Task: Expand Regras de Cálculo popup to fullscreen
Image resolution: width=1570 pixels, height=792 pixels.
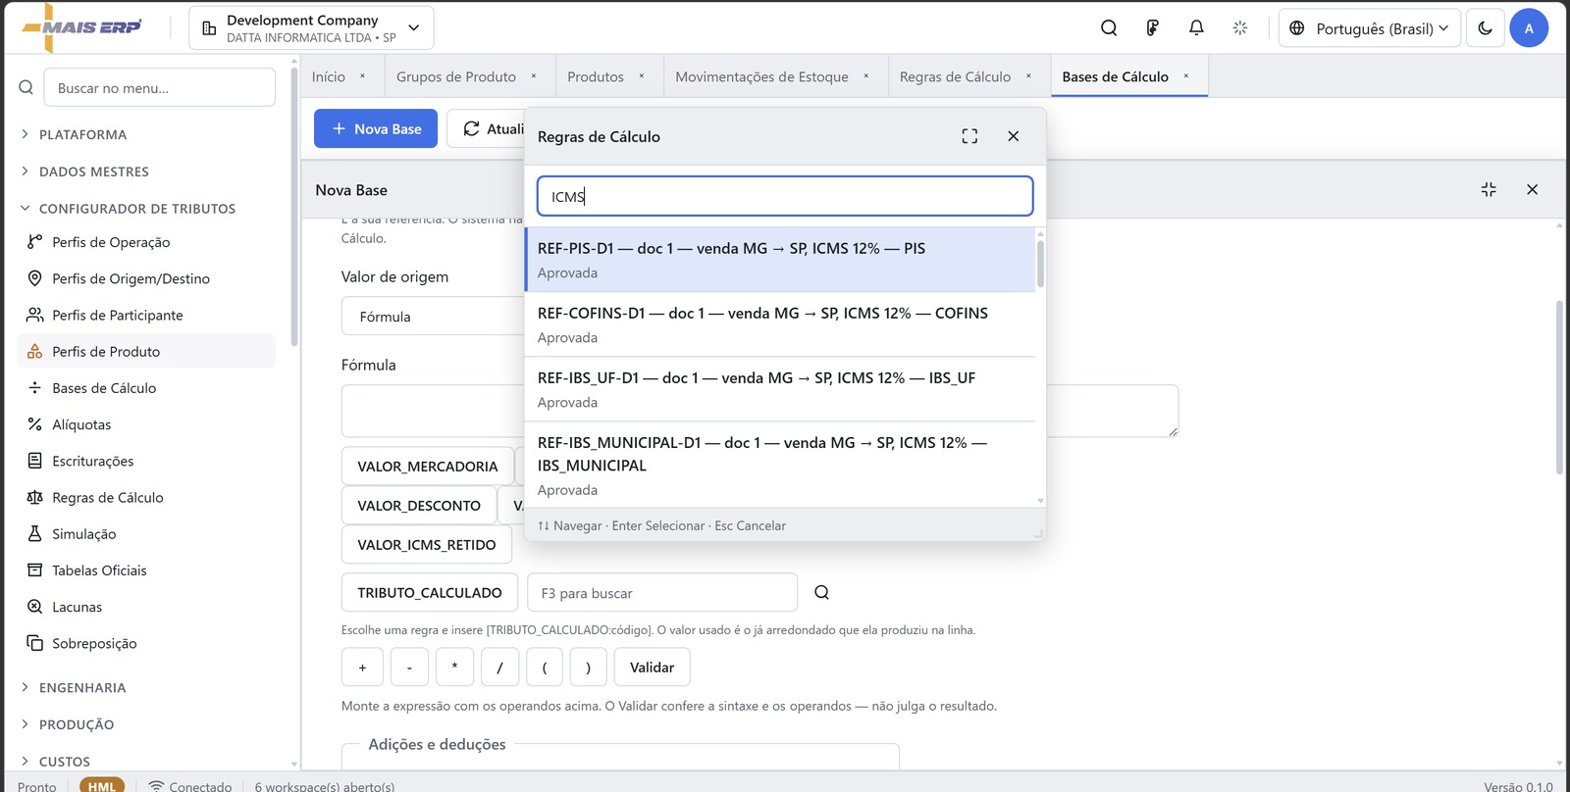Action: point(969,136)
